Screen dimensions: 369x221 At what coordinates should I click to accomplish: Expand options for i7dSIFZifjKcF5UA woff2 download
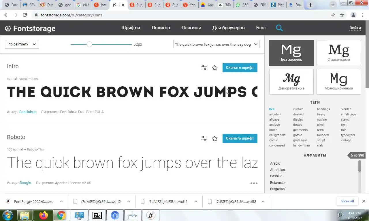[263, 201]
